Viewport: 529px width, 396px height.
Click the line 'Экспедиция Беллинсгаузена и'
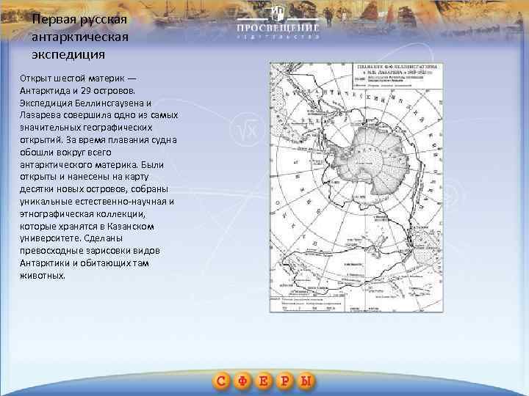click(85, 103)
